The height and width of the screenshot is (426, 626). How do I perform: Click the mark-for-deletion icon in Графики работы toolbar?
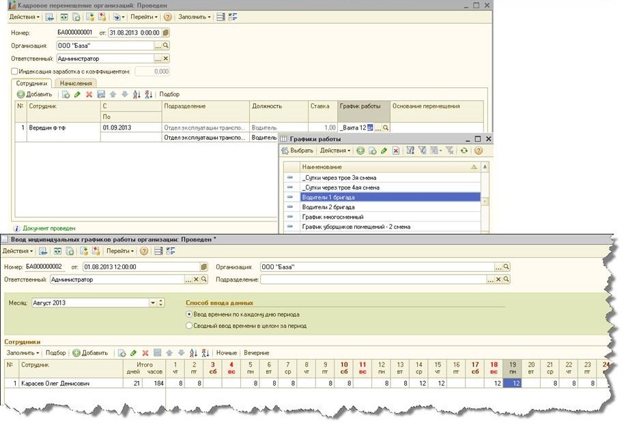[395, 151]
